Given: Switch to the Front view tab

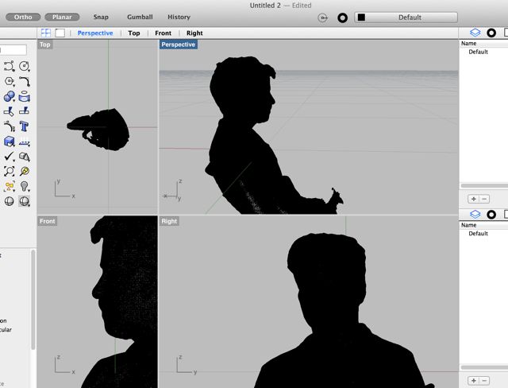Looking at the screenshot, I should pyautogui.click(x=163, y=33).
